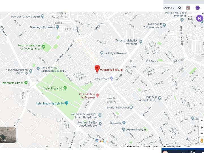Open the Google apps grid
Image resolution: width=204 pixels, height=153 pixels.
[x=190, y=18]
